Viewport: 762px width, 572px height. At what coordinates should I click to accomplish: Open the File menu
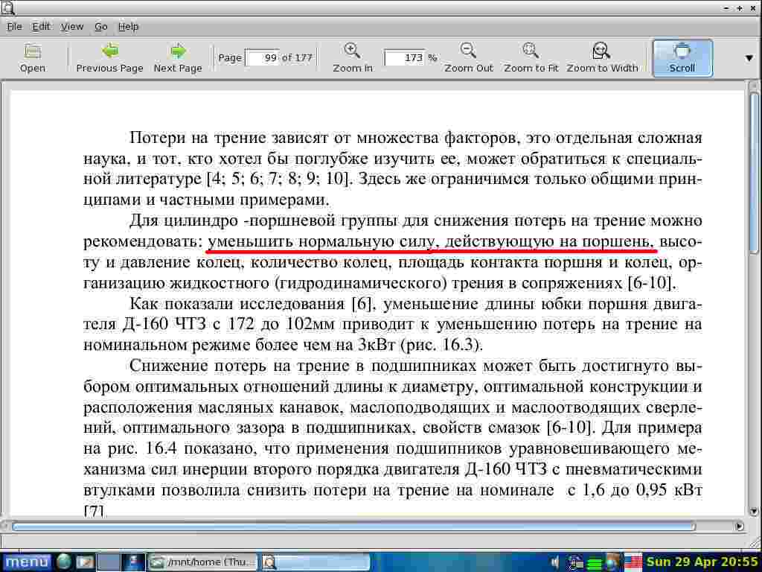[x=15, y=27]
